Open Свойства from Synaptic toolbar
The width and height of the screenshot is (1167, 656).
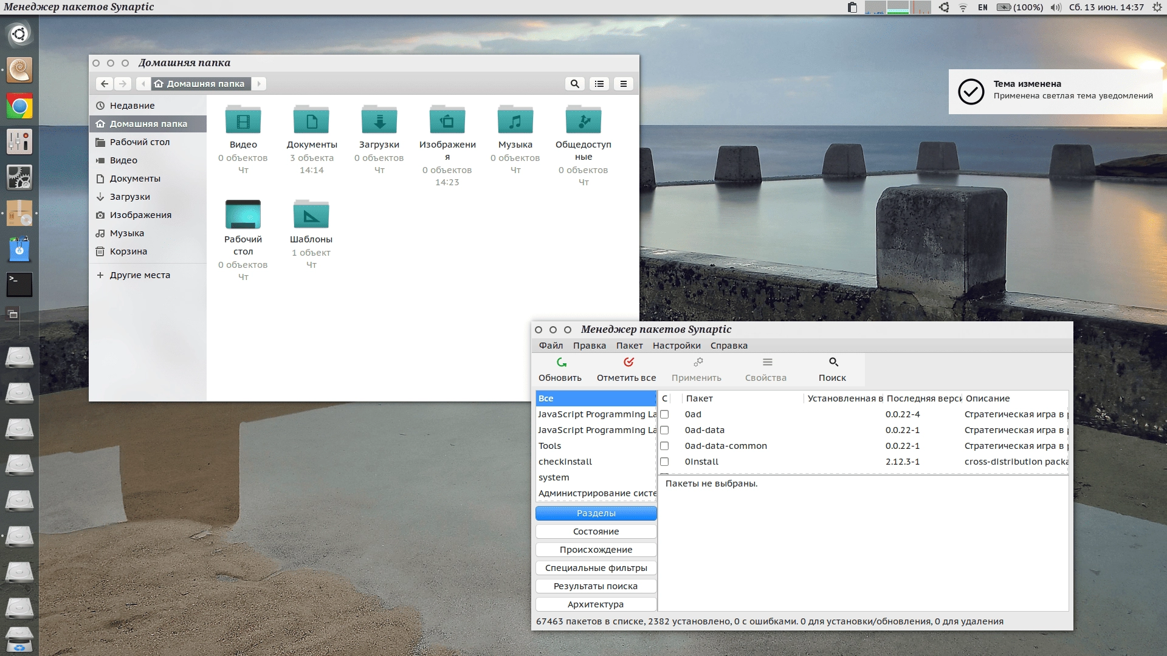click(768, 362)
